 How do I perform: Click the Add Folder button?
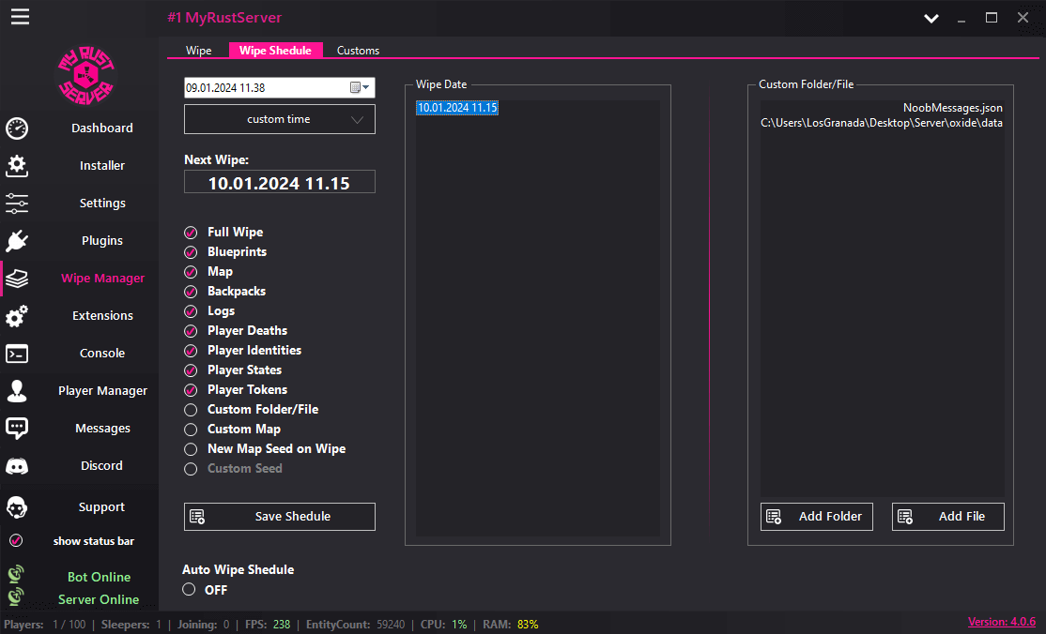click(816, 516)
